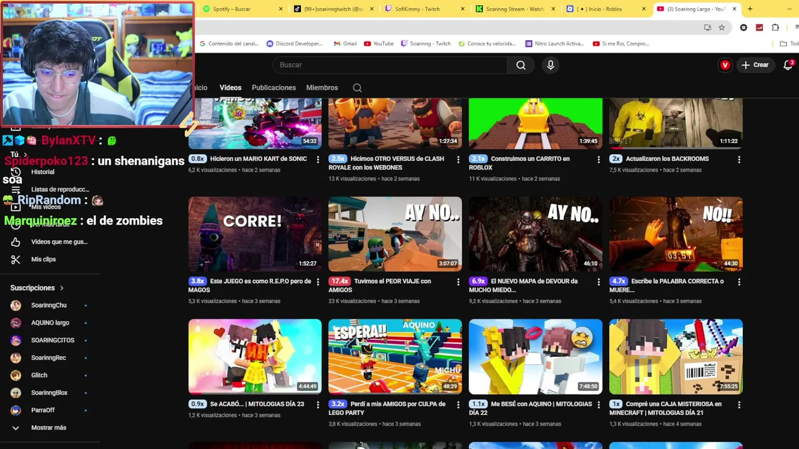Open options for the MARIO KART de SONIC video
The width and height of the screenshot is (799, 449).
point(318,160)
